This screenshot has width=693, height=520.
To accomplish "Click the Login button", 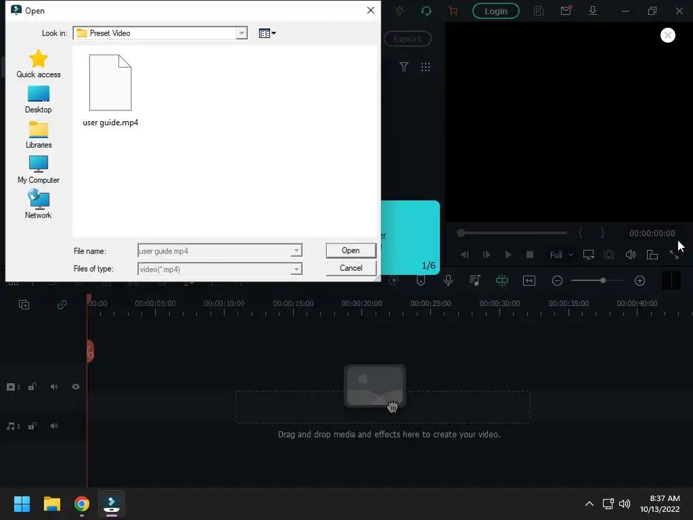I will (496, 11).
